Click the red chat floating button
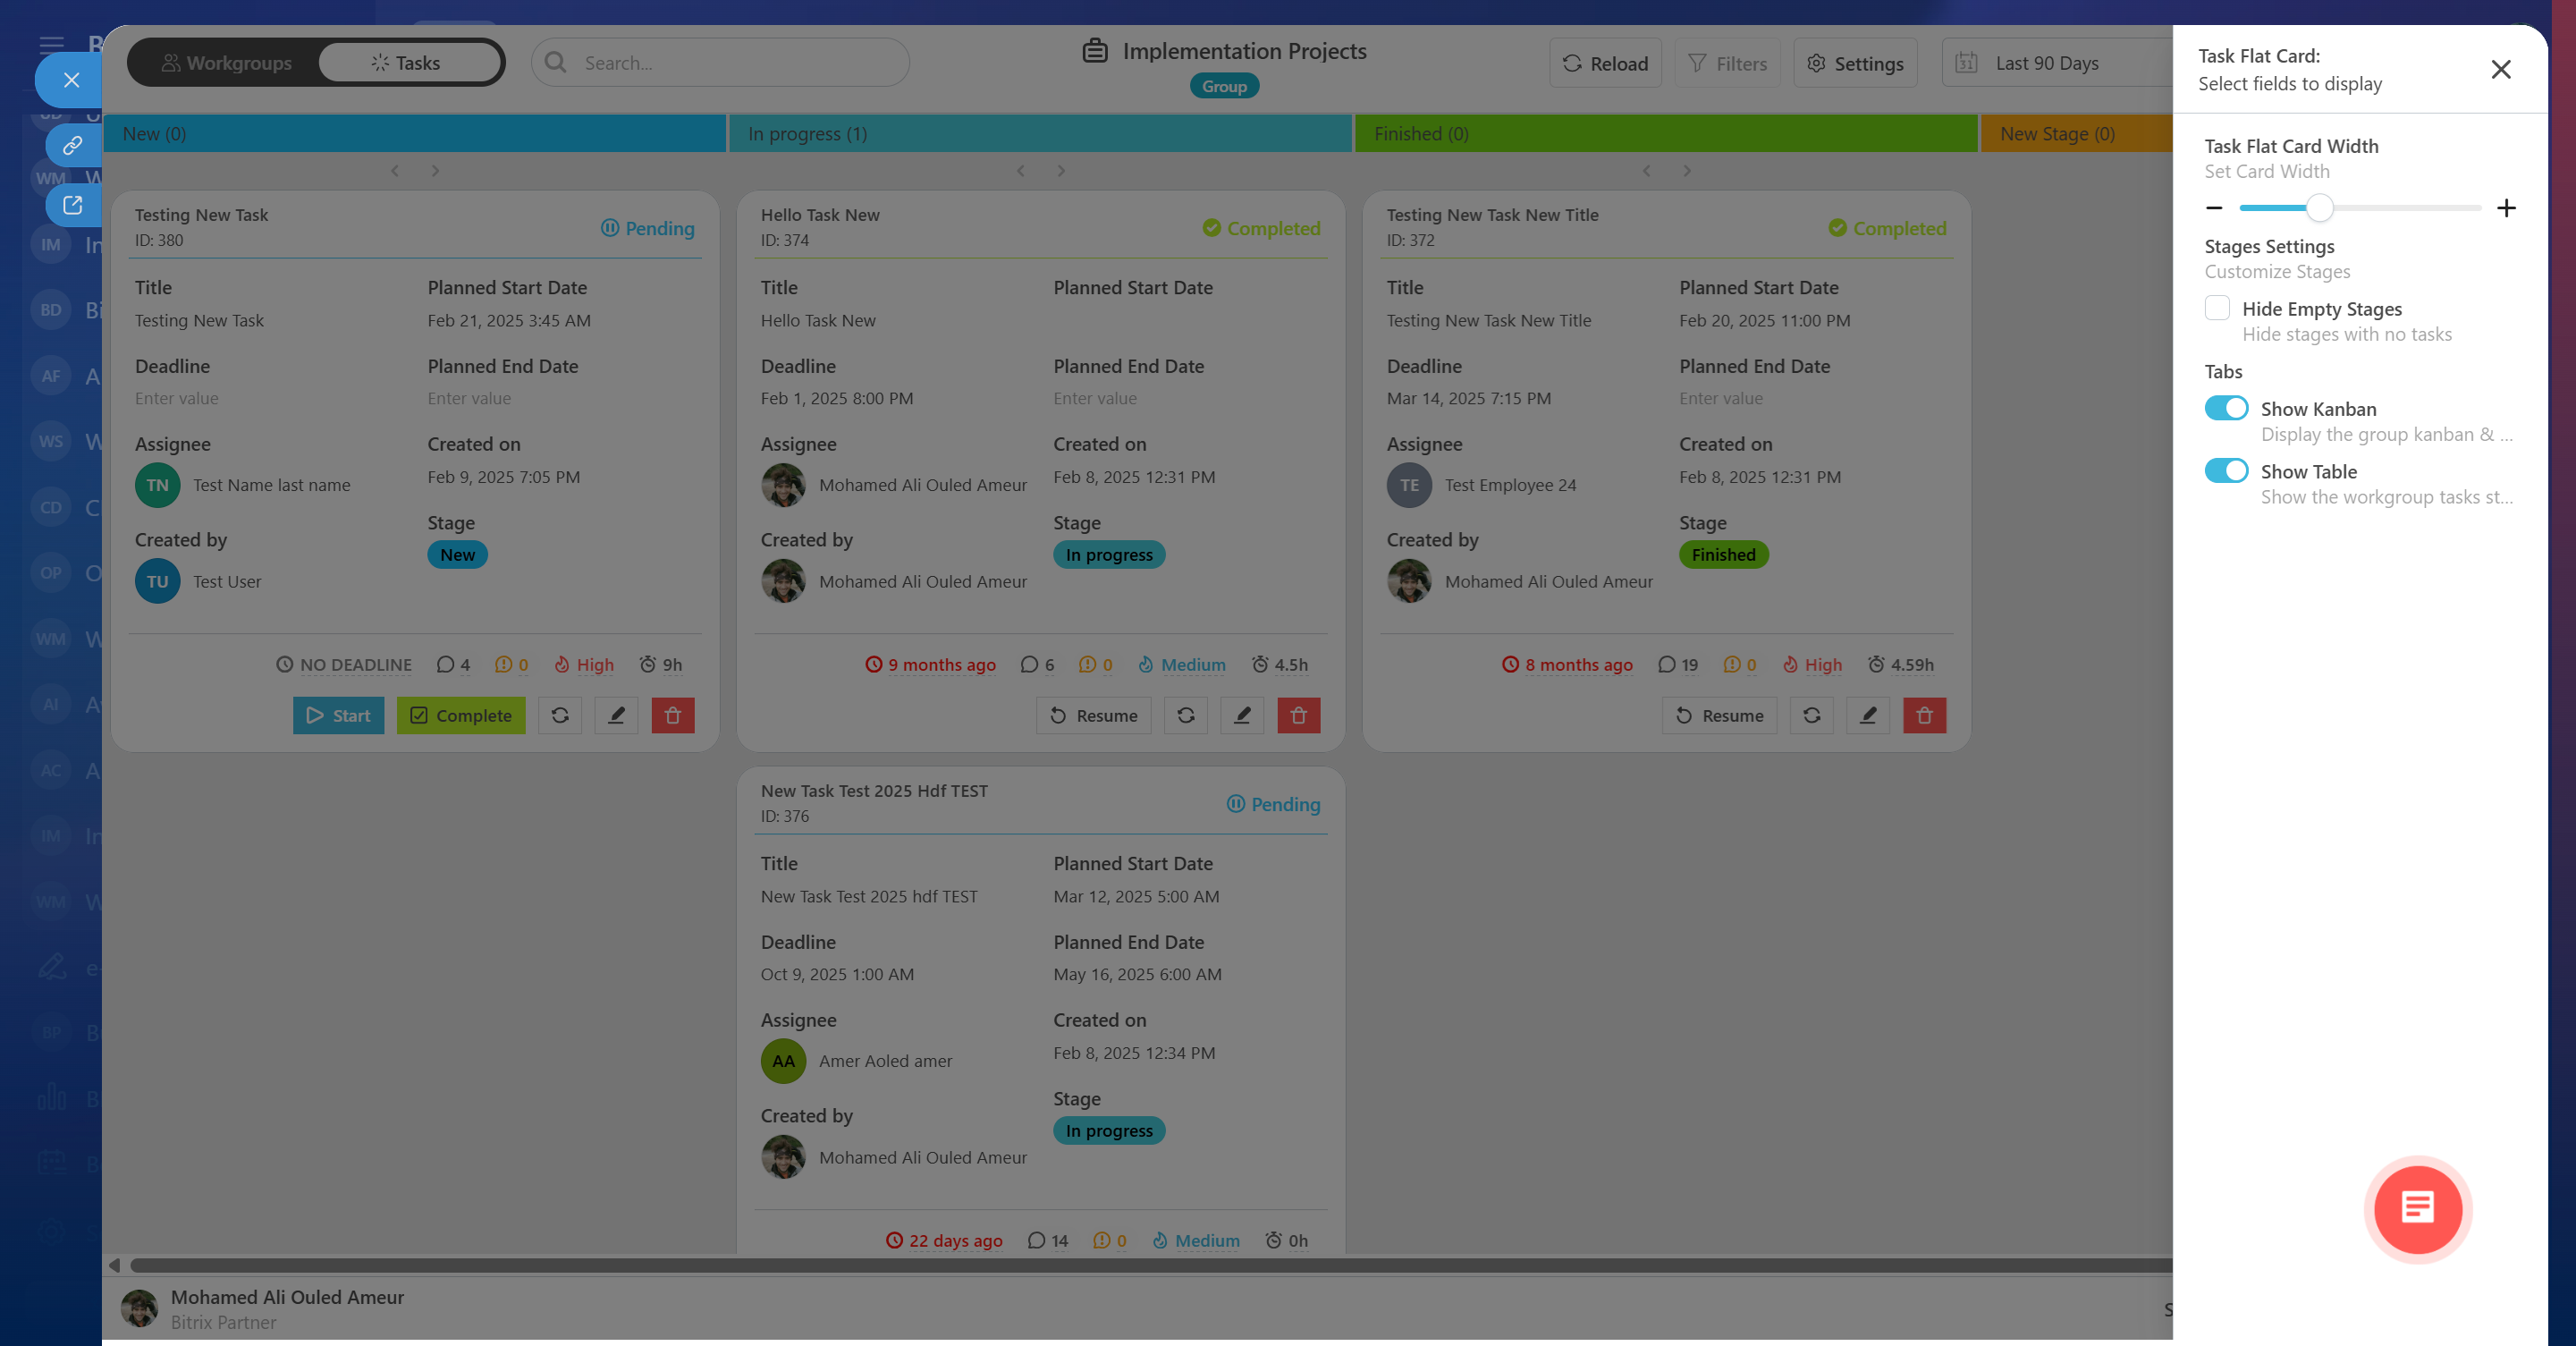 click(2417, 1208)
